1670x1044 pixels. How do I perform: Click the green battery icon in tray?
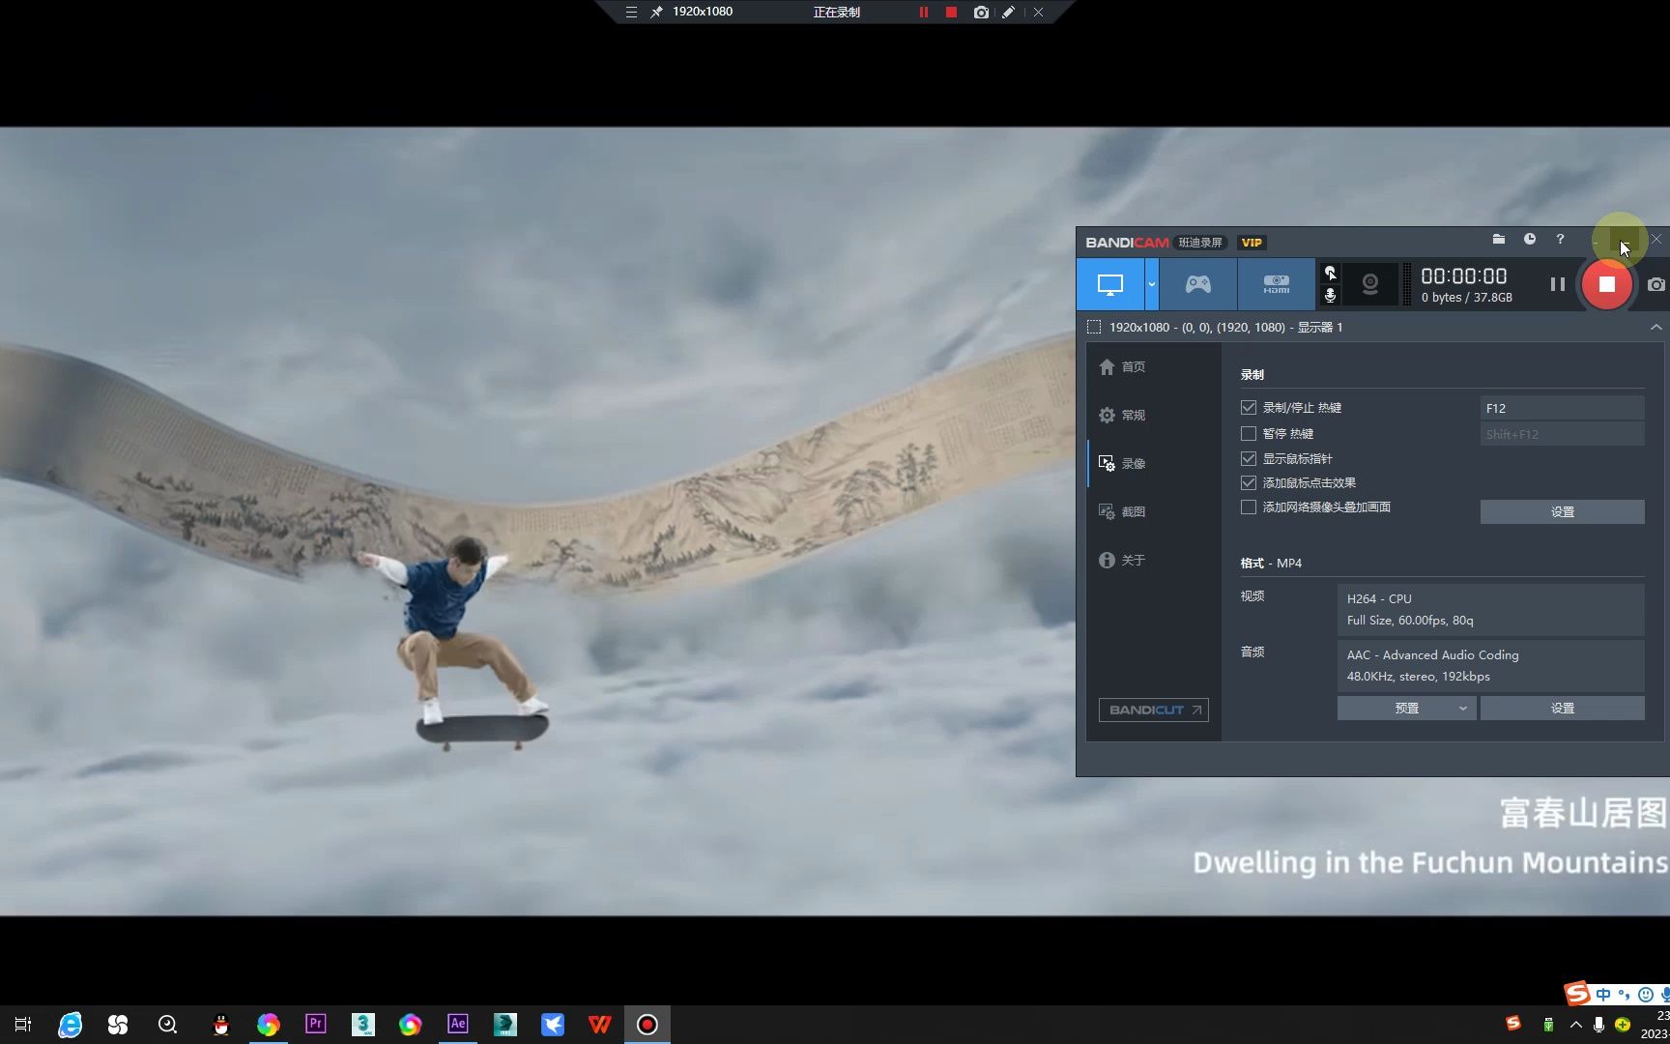point(1548,1025)
